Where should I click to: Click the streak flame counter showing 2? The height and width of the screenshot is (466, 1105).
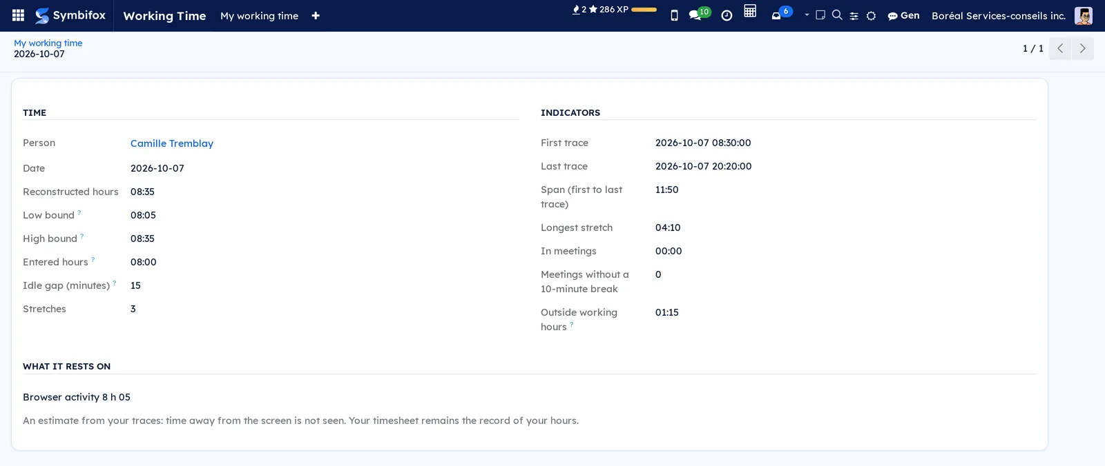(579, 10)
